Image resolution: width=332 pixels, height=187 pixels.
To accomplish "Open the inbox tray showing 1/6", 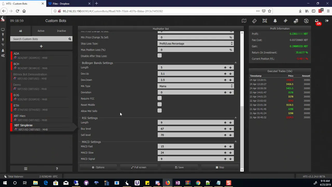I will pos(317,21).
